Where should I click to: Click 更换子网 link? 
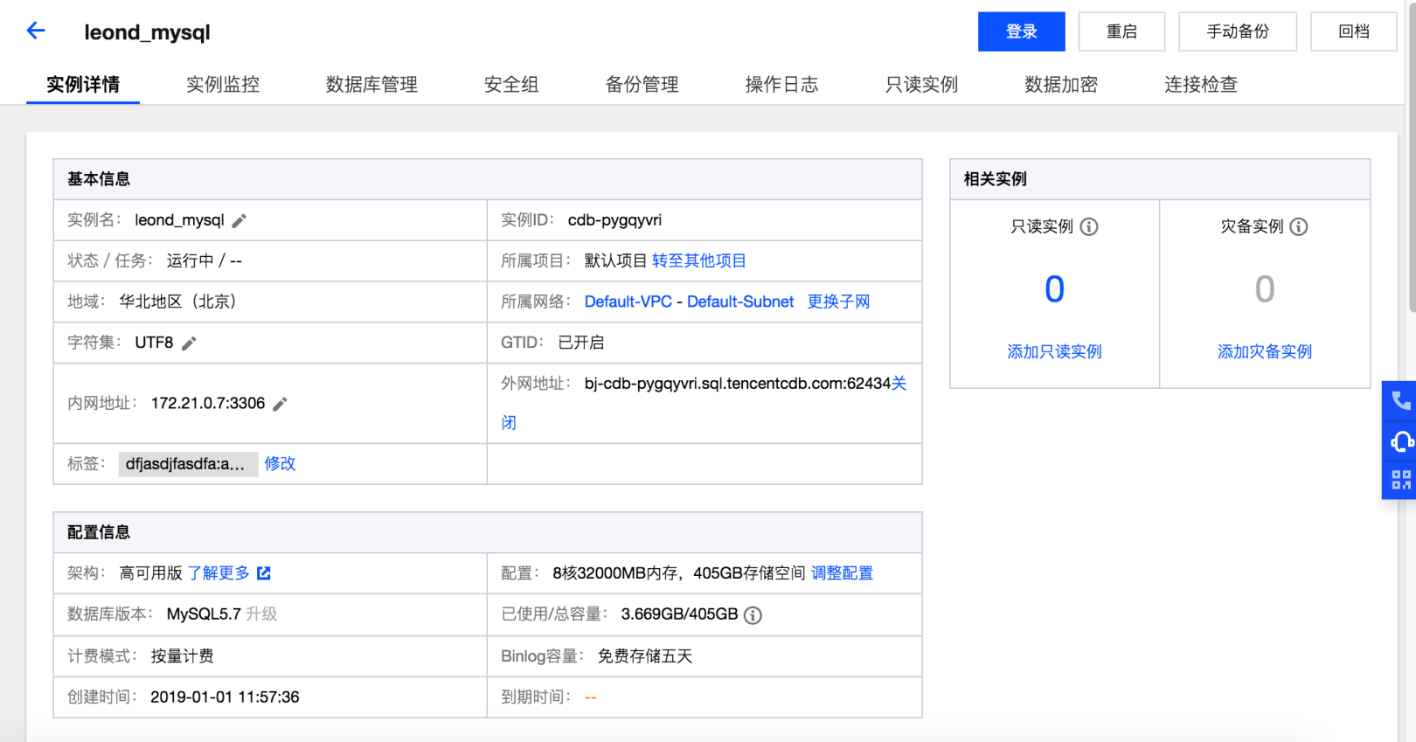click(838, 302)
